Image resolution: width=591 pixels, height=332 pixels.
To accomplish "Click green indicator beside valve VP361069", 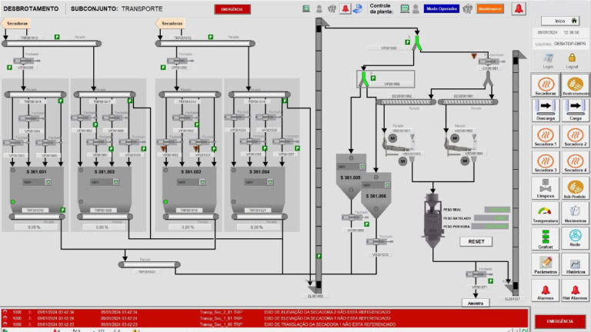I will 367,224.
